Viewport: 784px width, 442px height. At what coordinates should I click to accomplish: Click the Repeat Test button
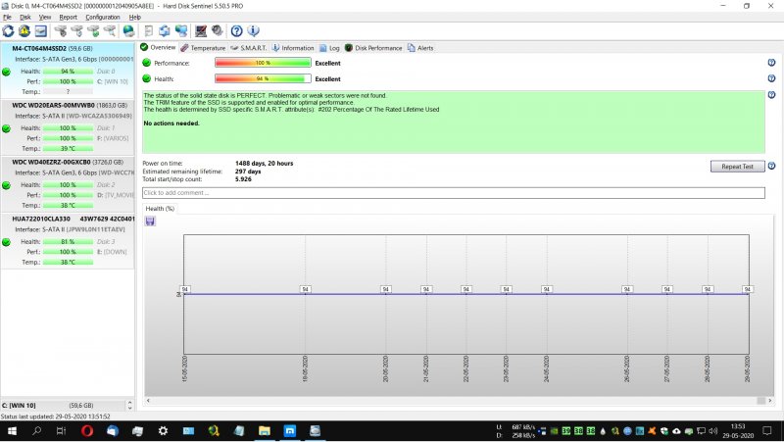point(738,166)
